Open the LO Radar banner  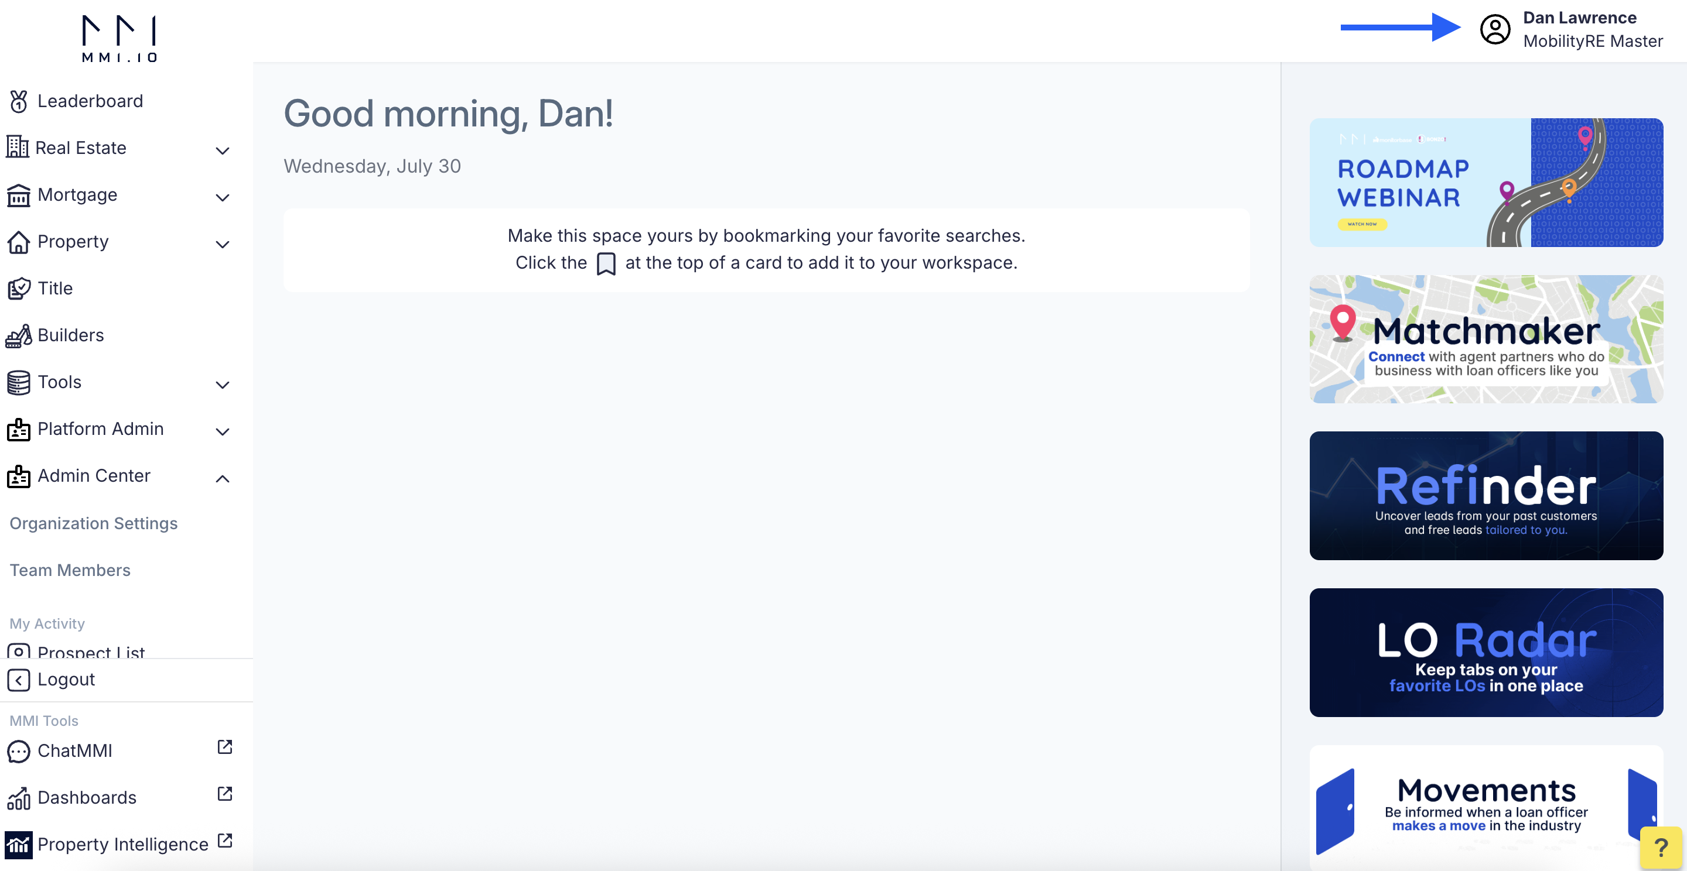(x=1486, y=653)
